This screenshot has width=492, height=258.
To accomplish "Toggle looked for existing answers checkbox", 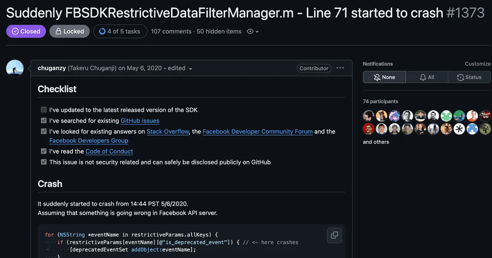I will 44,131.
